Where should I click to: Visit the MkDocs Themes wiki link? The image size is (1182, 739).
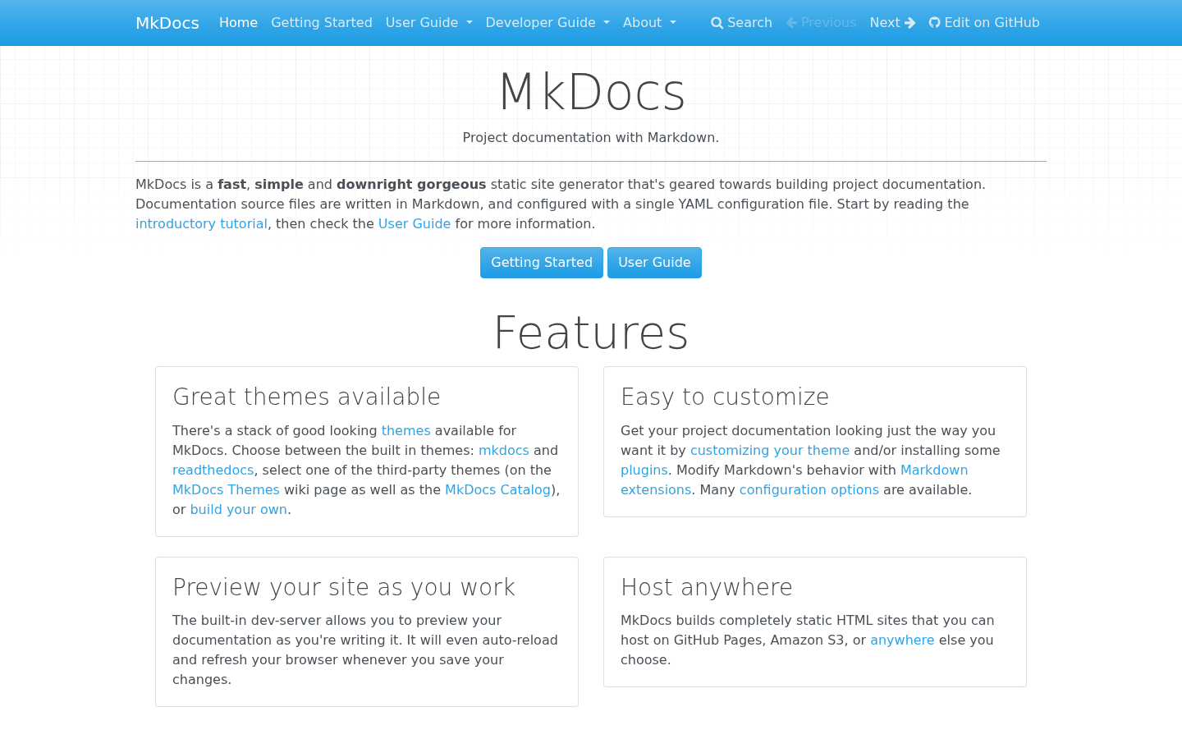coord(226,490)
